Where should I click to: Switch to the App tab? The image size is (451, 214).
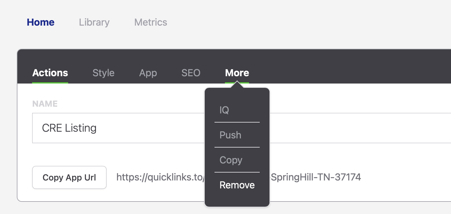(x=148, y=73)
